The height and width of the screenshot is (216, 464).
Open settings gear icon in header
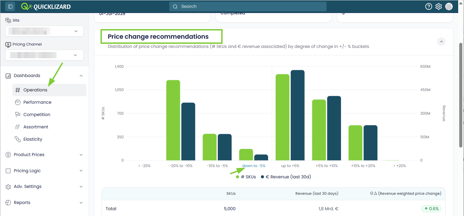point(439,7)
